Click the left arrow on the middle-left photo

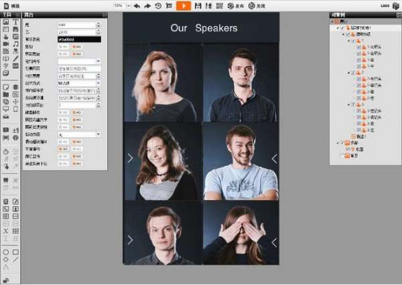130,158
